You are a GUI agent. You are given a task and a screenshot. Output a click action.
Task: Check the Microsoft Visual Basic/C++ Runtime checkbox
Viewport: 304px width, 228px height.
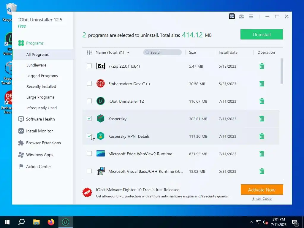(89, 171)
